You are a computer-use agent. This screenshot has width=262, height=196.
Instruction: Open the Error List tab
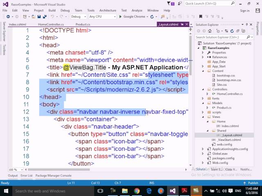(x=26, y=176)
